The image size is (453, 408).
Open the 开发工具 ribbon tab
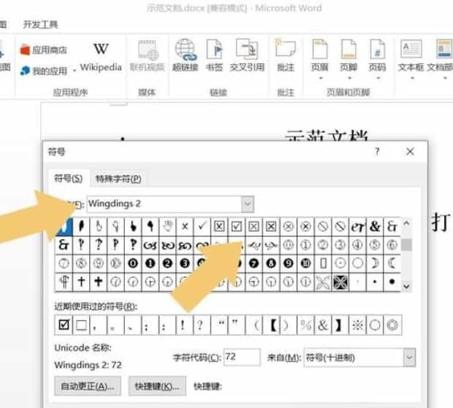pos(41,25)
